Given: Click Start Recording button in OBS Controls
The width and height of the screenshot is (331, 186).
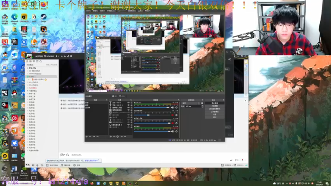Looking at the screenshot, I should click(x=215, y=106).
